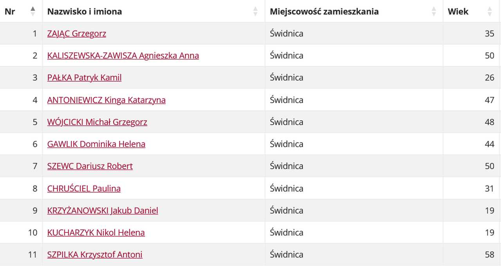Open GAWLIK Dominika Helena link
This screenshot has width=501, height=266.
96,144
